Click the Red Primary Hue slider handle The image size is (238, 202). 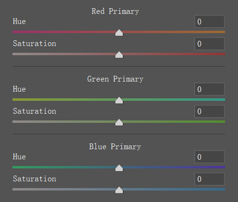(119, 33)
